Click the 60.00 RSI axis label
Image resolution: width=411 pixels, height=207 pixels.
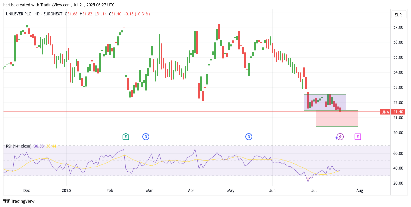point(398,154)
